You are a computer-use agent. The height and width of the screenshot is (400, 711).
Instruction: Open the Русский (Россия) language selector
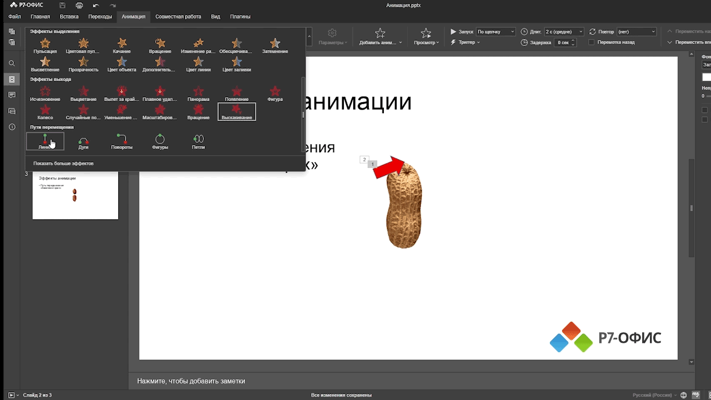654,395
